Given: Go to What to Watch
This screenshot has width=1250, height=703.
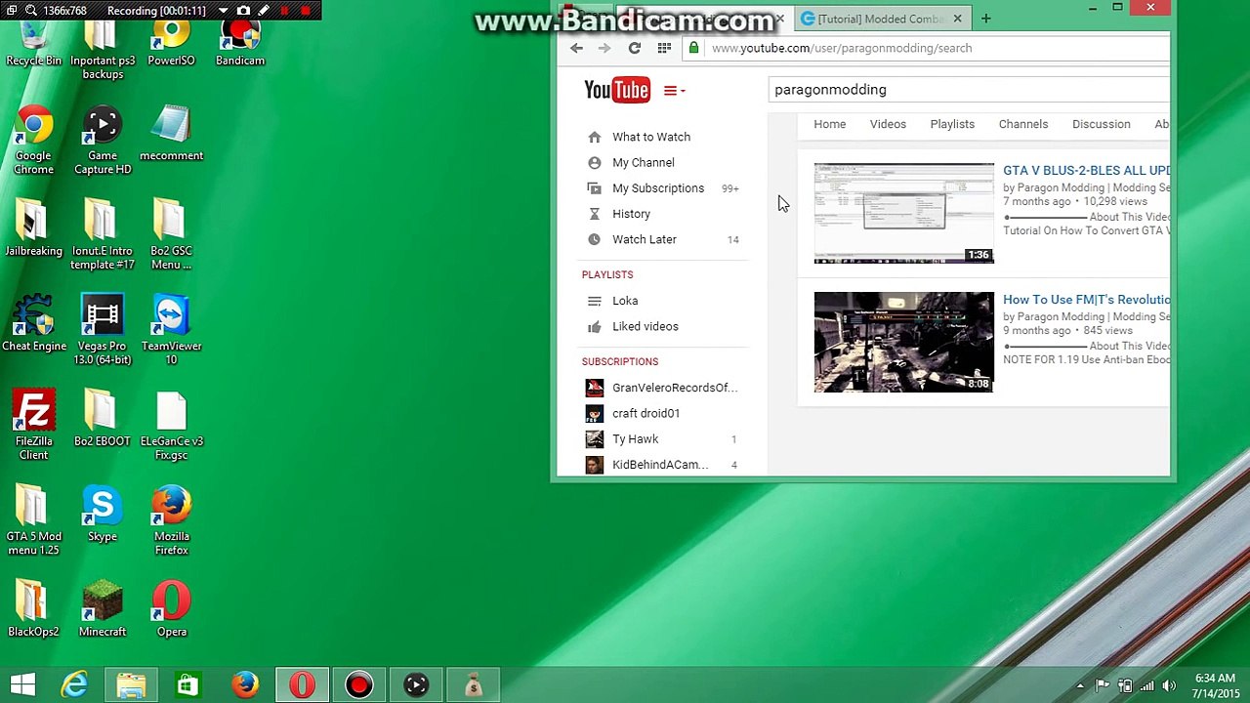Looking at the screenshot, I should click(651, 137).
